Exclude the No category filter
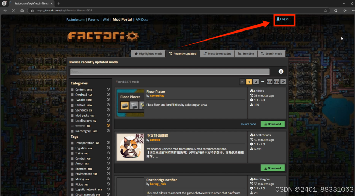Image resolution: width=355 pixels, height=196 pixels. tap(109, 131)
